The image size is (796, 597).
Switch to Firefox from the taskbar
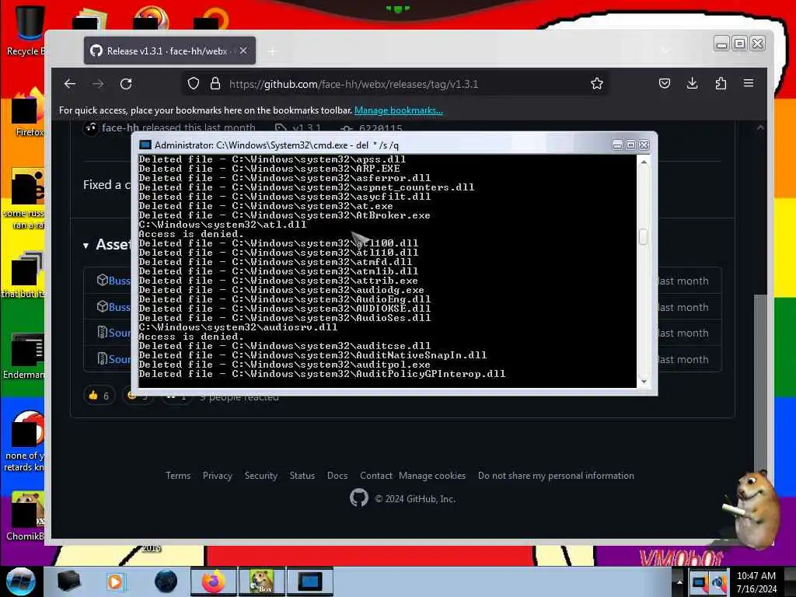tap(214, 581)
